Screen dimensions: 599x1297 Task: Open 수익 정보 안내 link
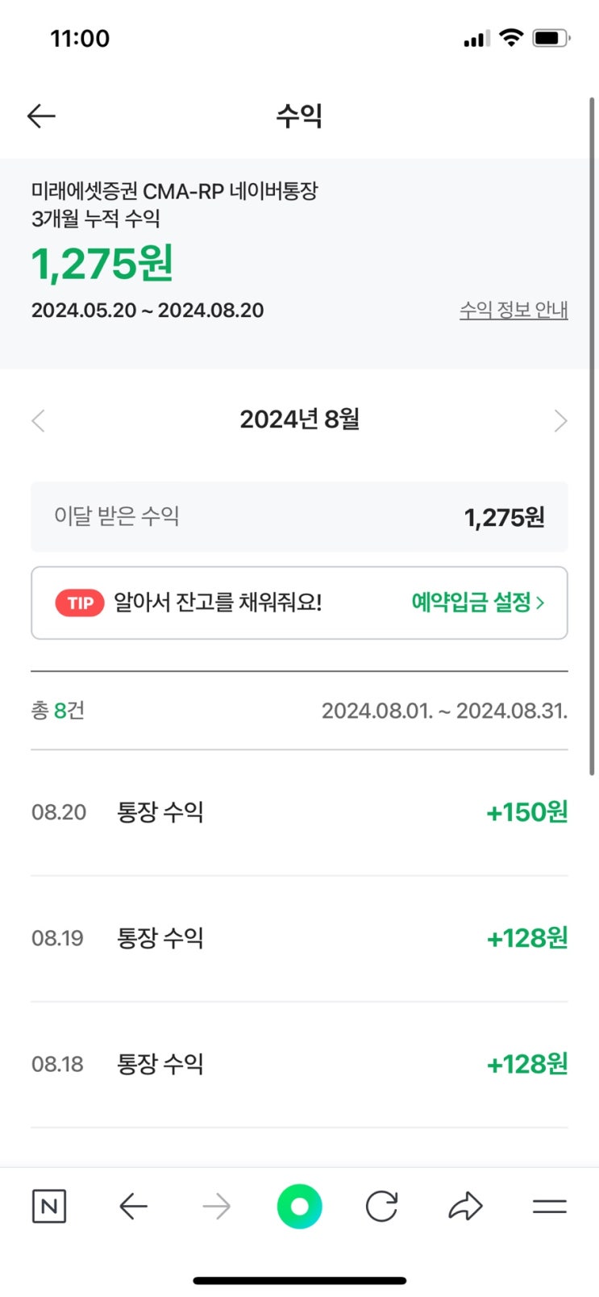pos(514,310)
